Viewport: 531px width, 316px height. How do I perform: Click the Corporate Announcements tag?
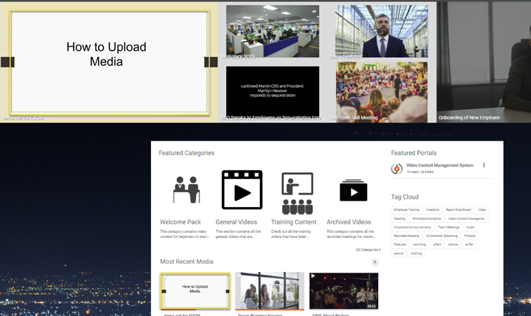tap(412, 227)
